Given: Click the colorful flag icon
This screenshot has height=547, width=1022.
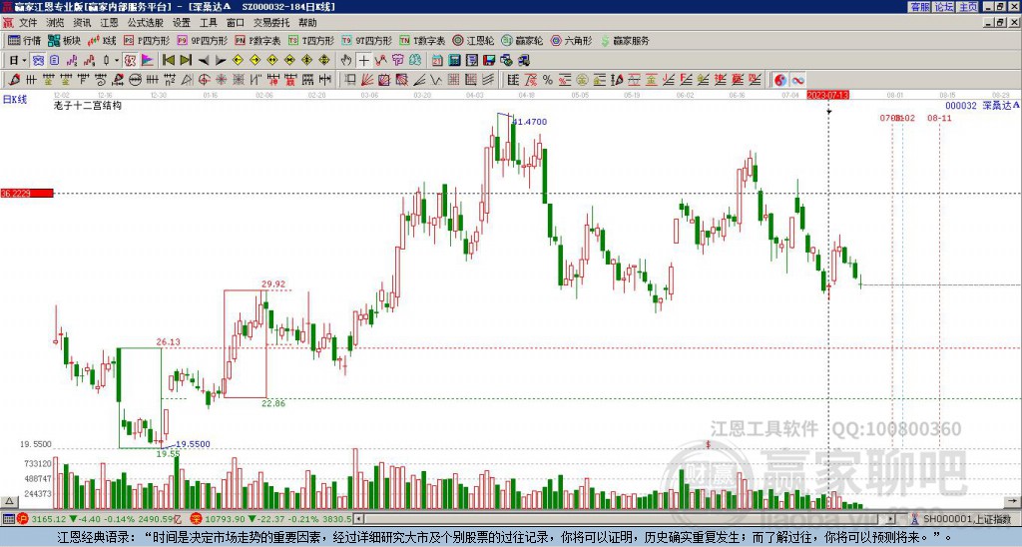Looking at the screenshot, I should (x=148, y=61).
